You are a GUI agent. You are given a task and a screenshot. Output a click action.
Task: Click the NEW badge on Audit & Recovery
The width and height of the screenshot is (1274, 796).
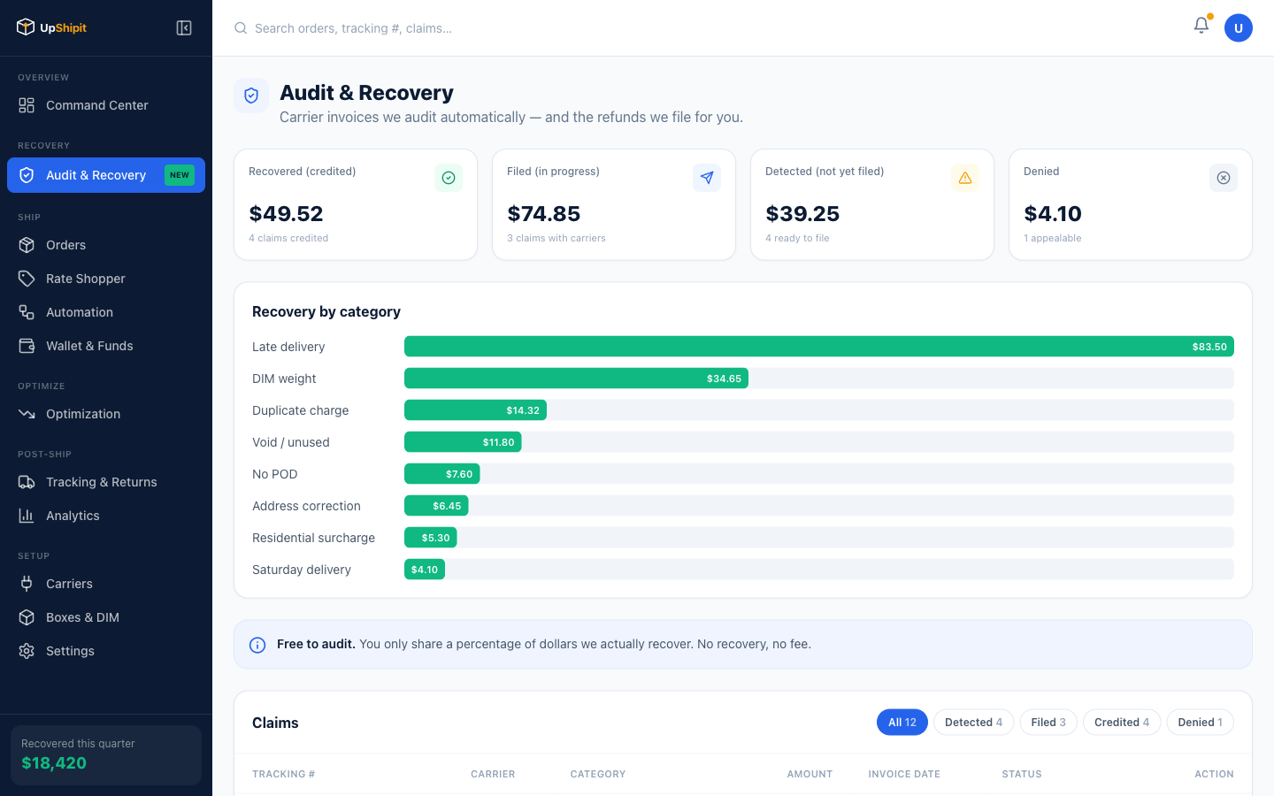click(x=180, y=175)
